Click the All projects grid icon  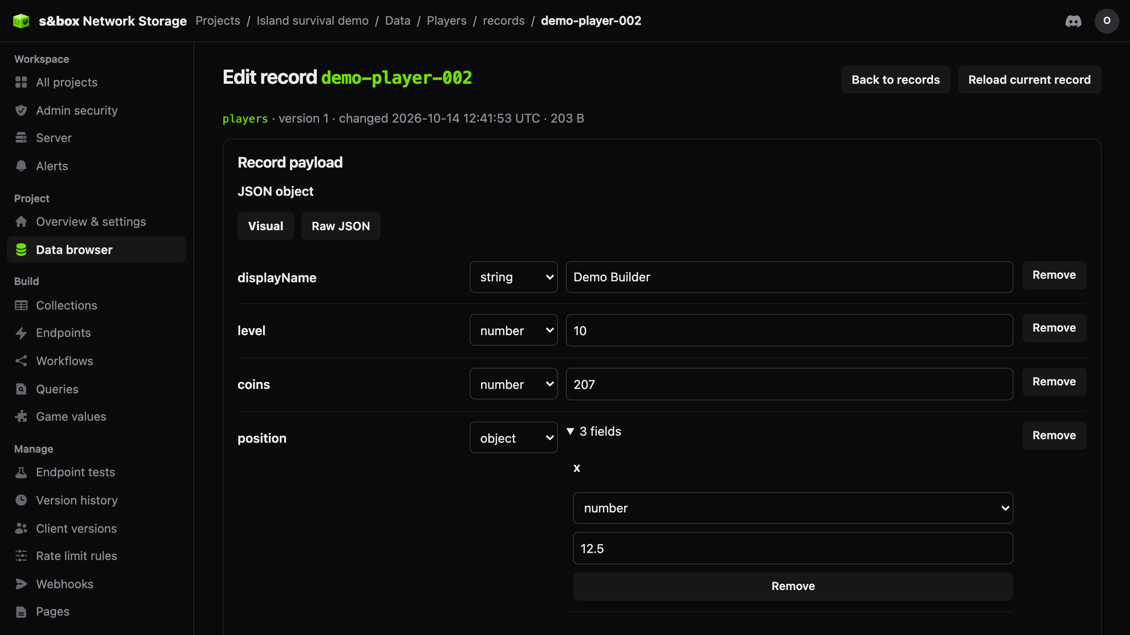coord(21,82)
